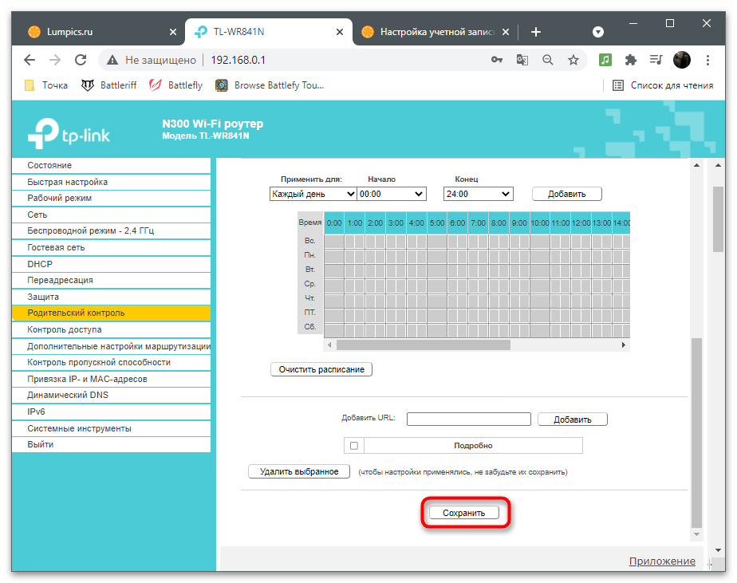Open saved passwords key icon
The height and width of the screenshot is (583, 737).
(496, 60)
